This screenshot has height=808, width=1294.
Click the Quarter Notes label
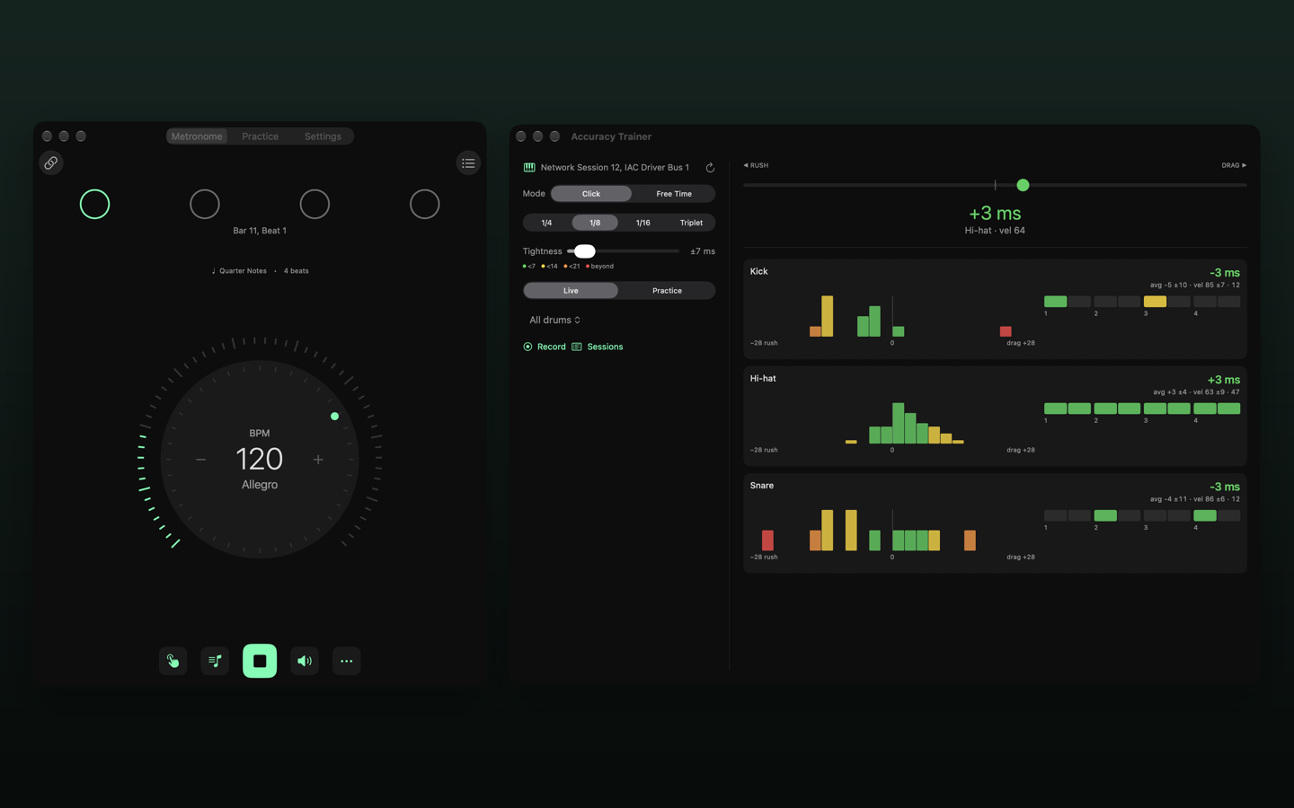(244, 271)
